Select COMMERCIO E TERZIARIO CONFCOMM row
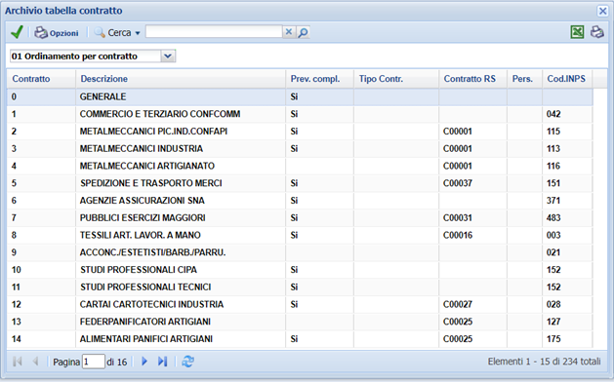This screenshot has width=614, height=382. [x=300, y=114]
